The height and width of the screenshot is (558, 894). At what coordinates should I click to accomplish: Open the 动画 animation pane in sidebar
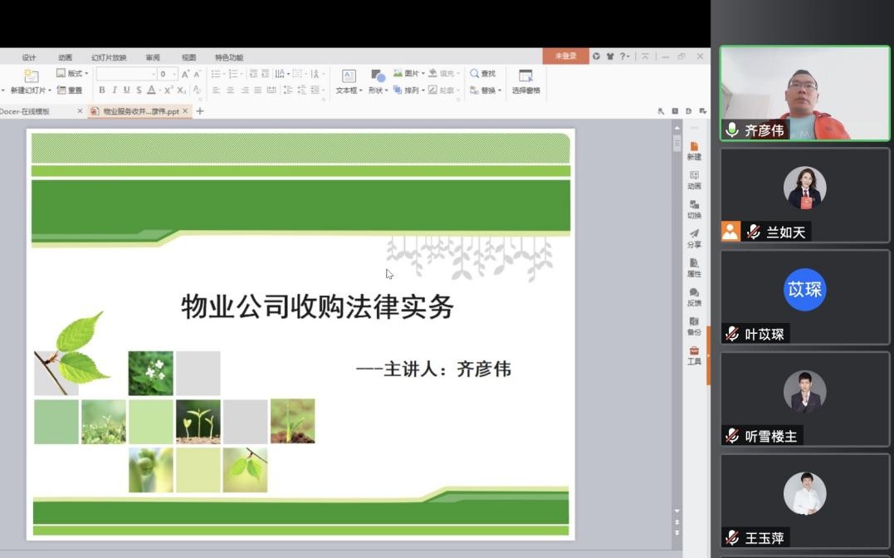click(694, 179)
